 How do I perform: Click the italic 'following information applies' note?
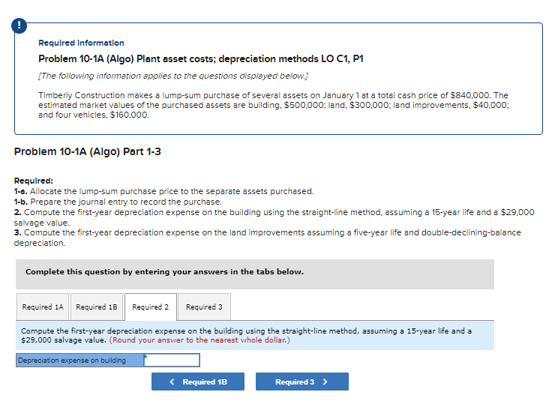173,76
